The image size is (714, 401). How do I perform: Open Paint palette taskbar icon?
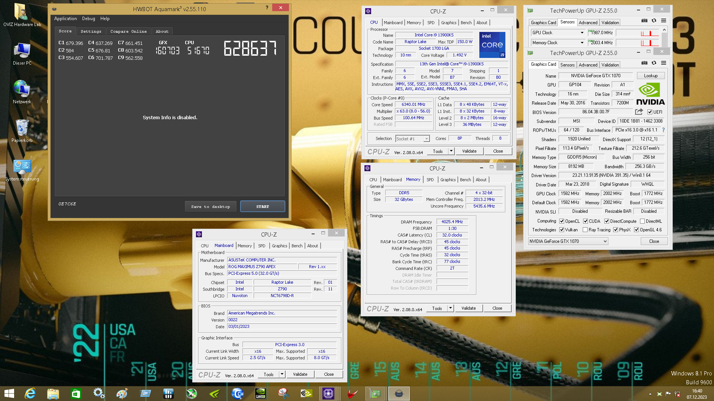(122, 394)
